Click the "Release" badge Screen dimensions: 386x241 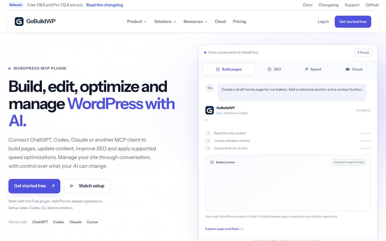16,5
